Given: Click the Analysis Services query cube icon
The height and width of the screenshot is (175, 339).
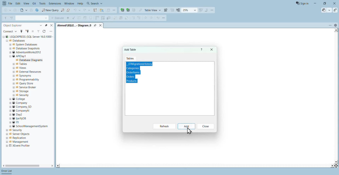Looking at the screenshot, I should tap(68, 10).
